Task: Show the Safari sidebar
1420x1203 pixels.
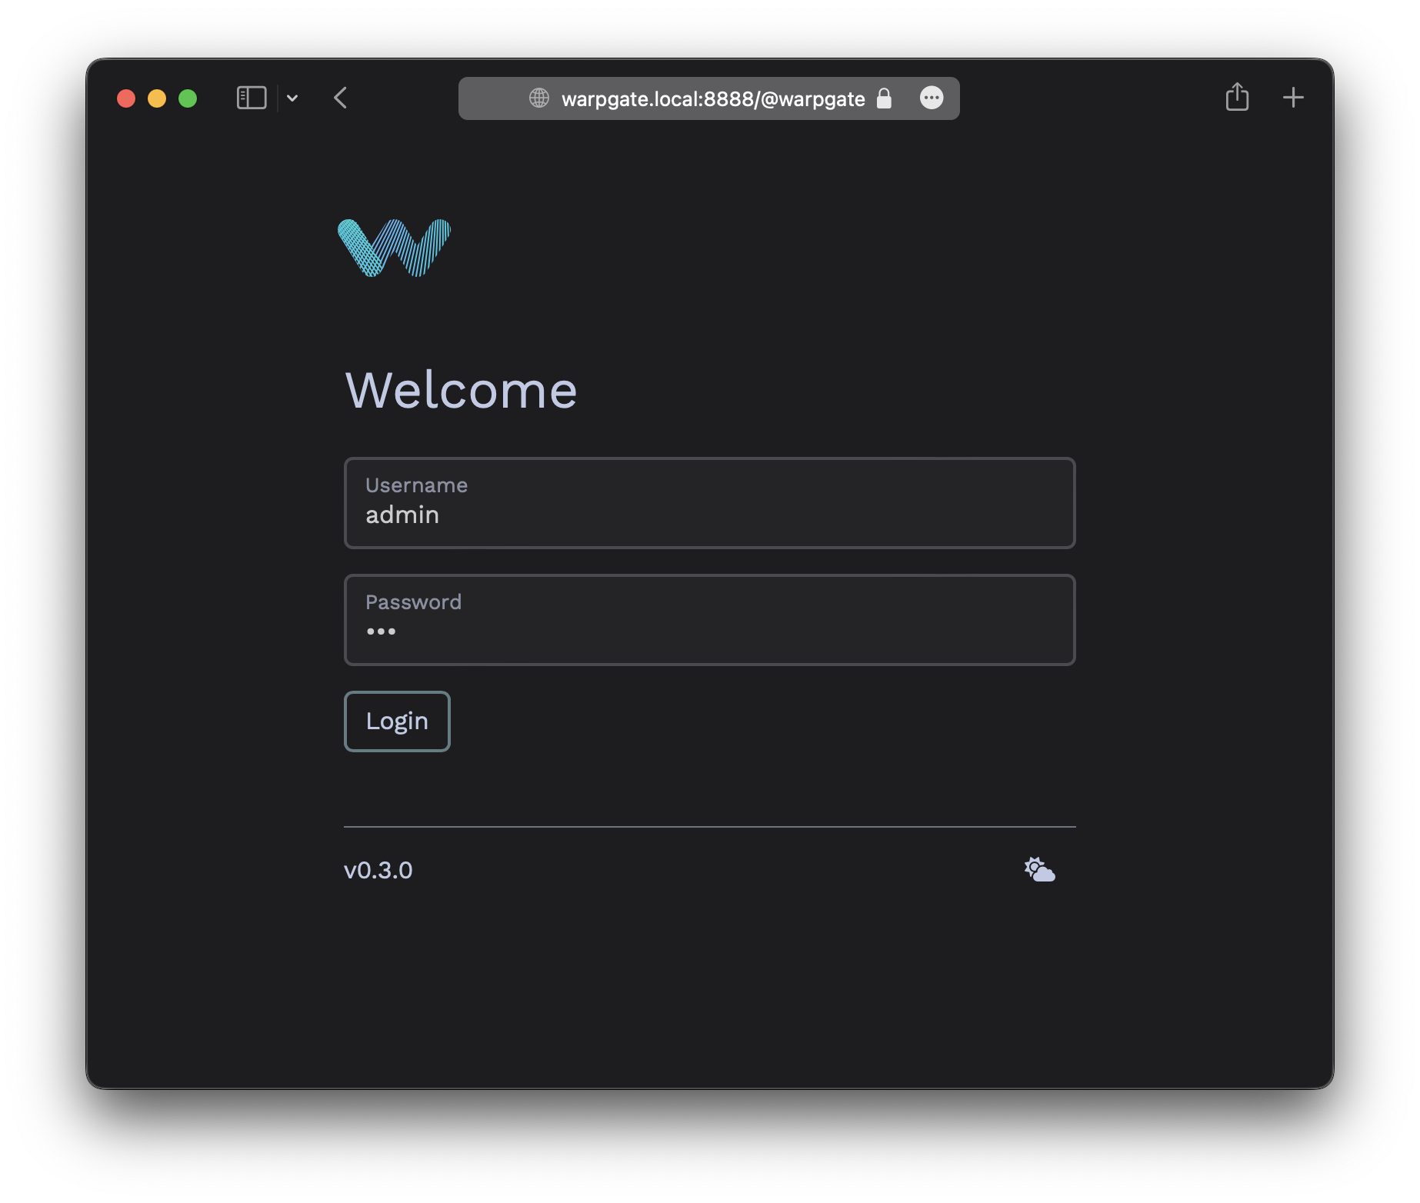Action: (x=252, y=98)
